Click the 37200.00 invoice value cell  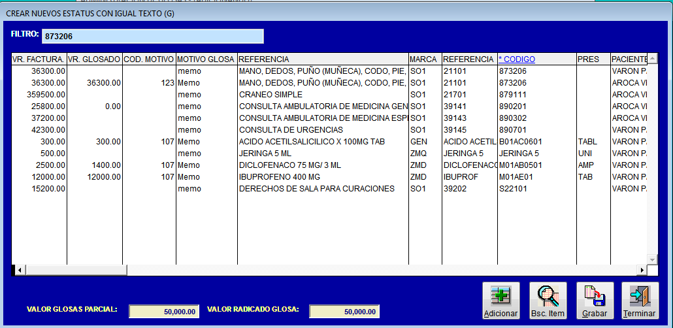(39, 118)
